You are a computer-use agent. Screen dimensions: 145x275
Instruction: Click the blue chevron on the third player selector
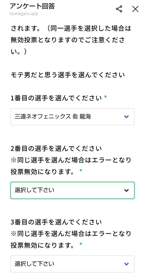click(126, 264)
